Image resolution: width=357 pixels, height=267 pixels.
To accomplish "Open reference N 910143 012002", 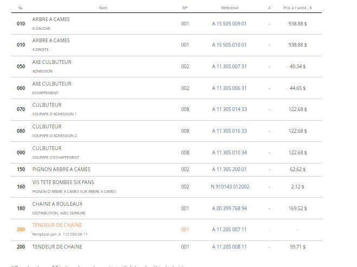I will tap(230, 187).
